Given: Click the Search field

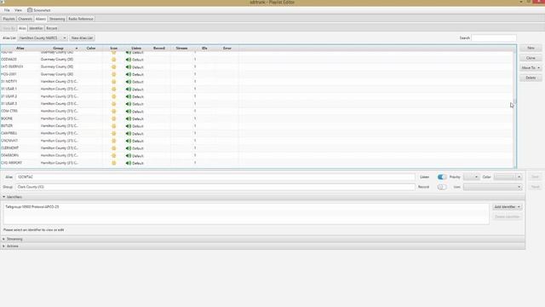Looking at the screenshot, I should tap(494, 38).
